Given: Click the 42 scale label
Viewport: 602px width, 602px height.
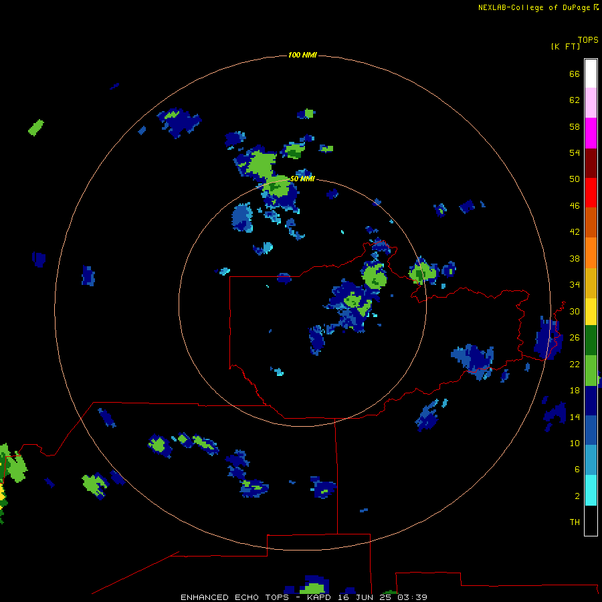Looking at the screenshot, I should point(575,231).
